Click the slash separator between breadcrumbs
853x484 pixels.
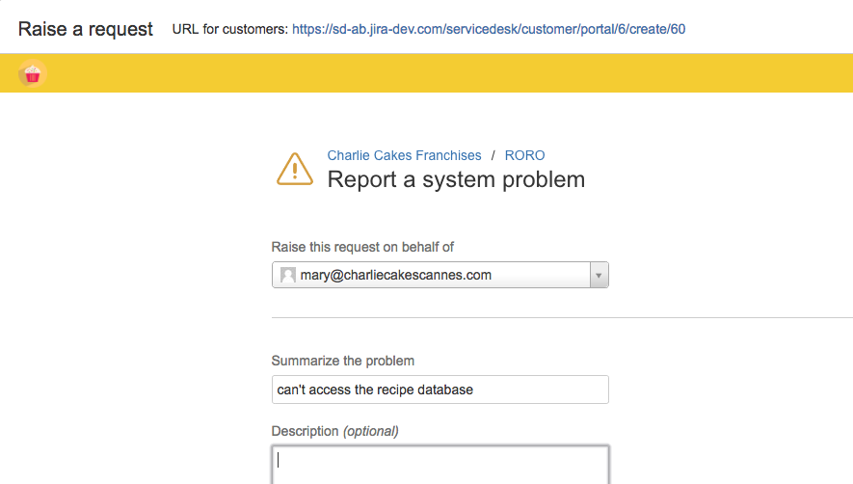pos(493,155)
